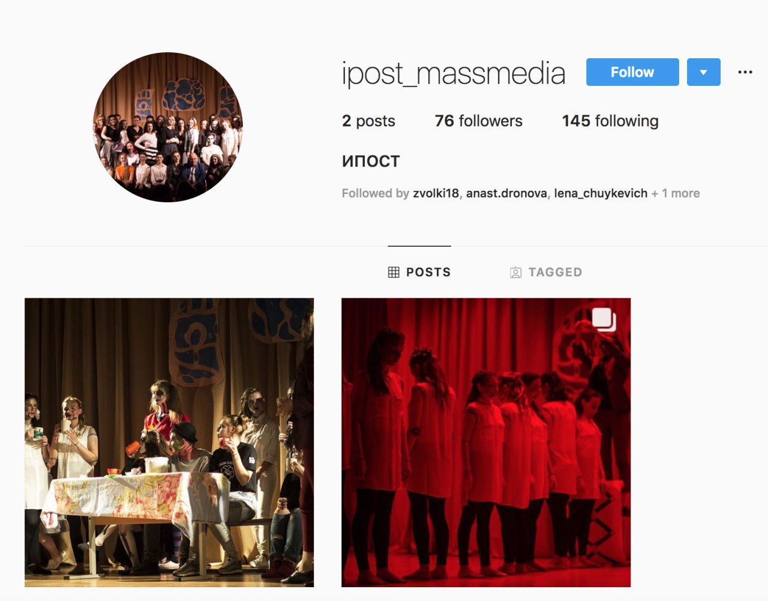Viewport: 768px width, 601px height.
Task: Open lena_chuykevich profile link
Action: 601,193
